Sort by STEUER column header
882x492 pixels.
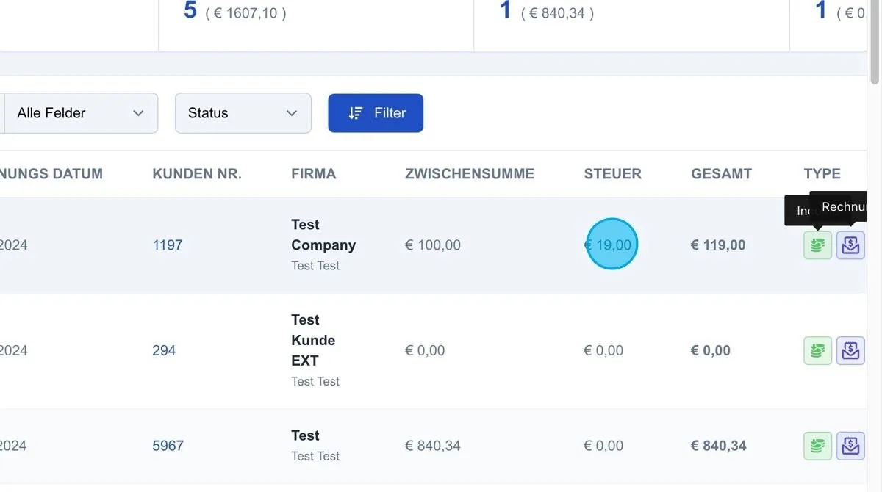pos(613,174)
